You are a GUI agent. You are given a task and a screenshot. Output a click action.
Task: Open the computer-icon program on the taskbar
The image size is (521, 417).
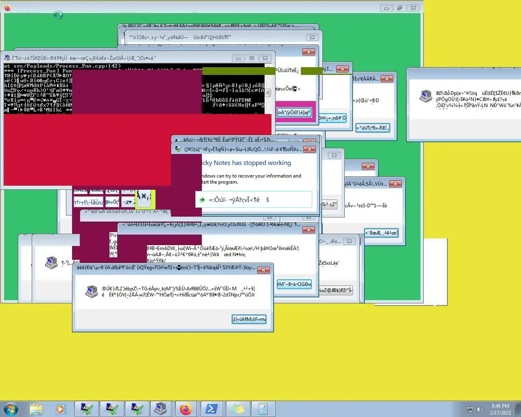[161, 409]
